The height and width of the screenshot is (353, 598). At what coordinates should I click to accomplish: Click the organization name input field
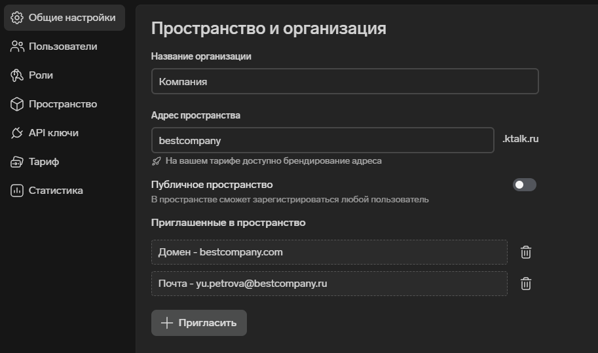click(x=345, y=82)
